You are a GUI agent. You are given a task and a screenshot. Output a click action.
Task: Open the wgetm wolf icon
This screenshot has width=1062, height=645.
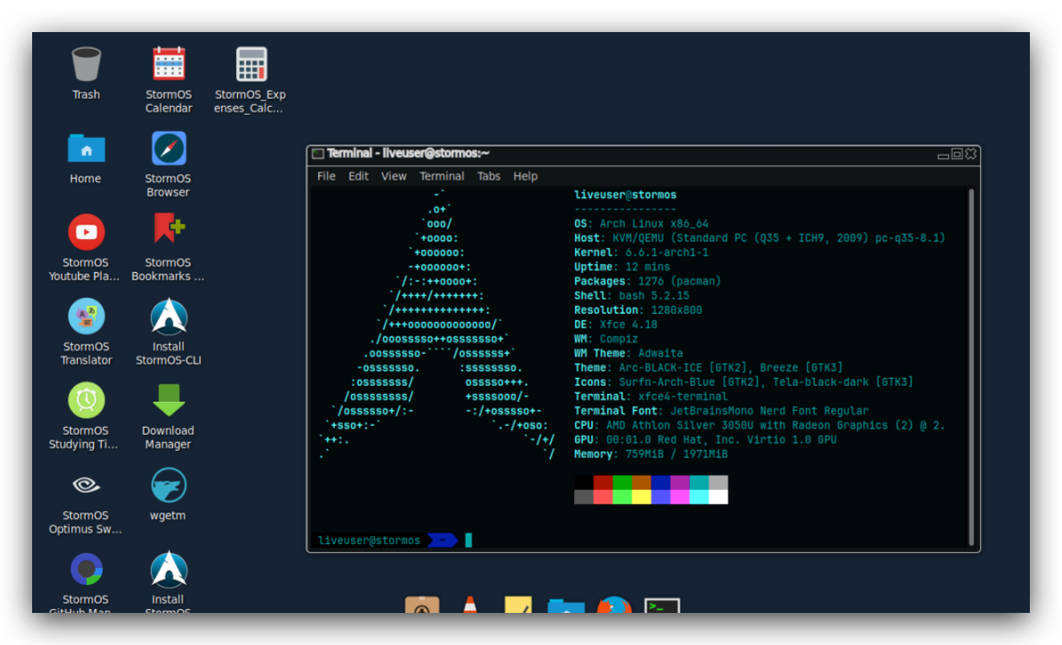pyautogui.click(x=169, y=485)
